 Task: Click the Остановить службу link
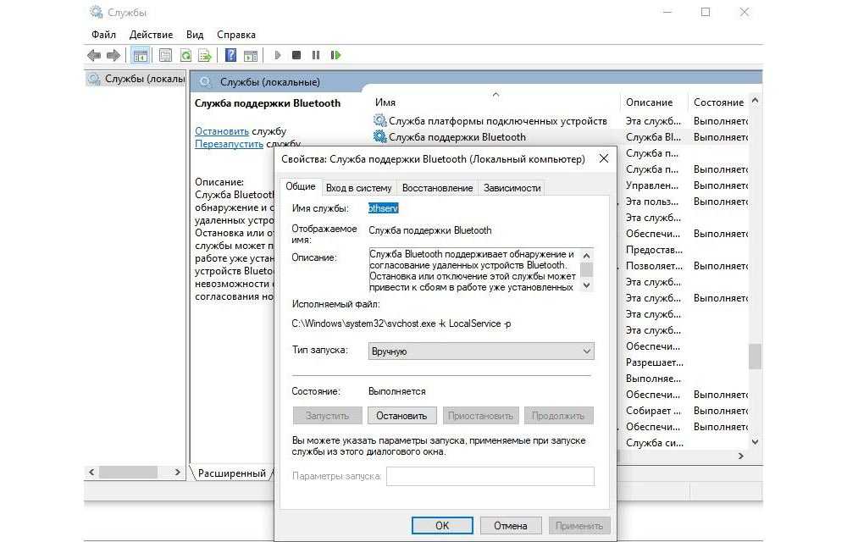pos(222,131)
